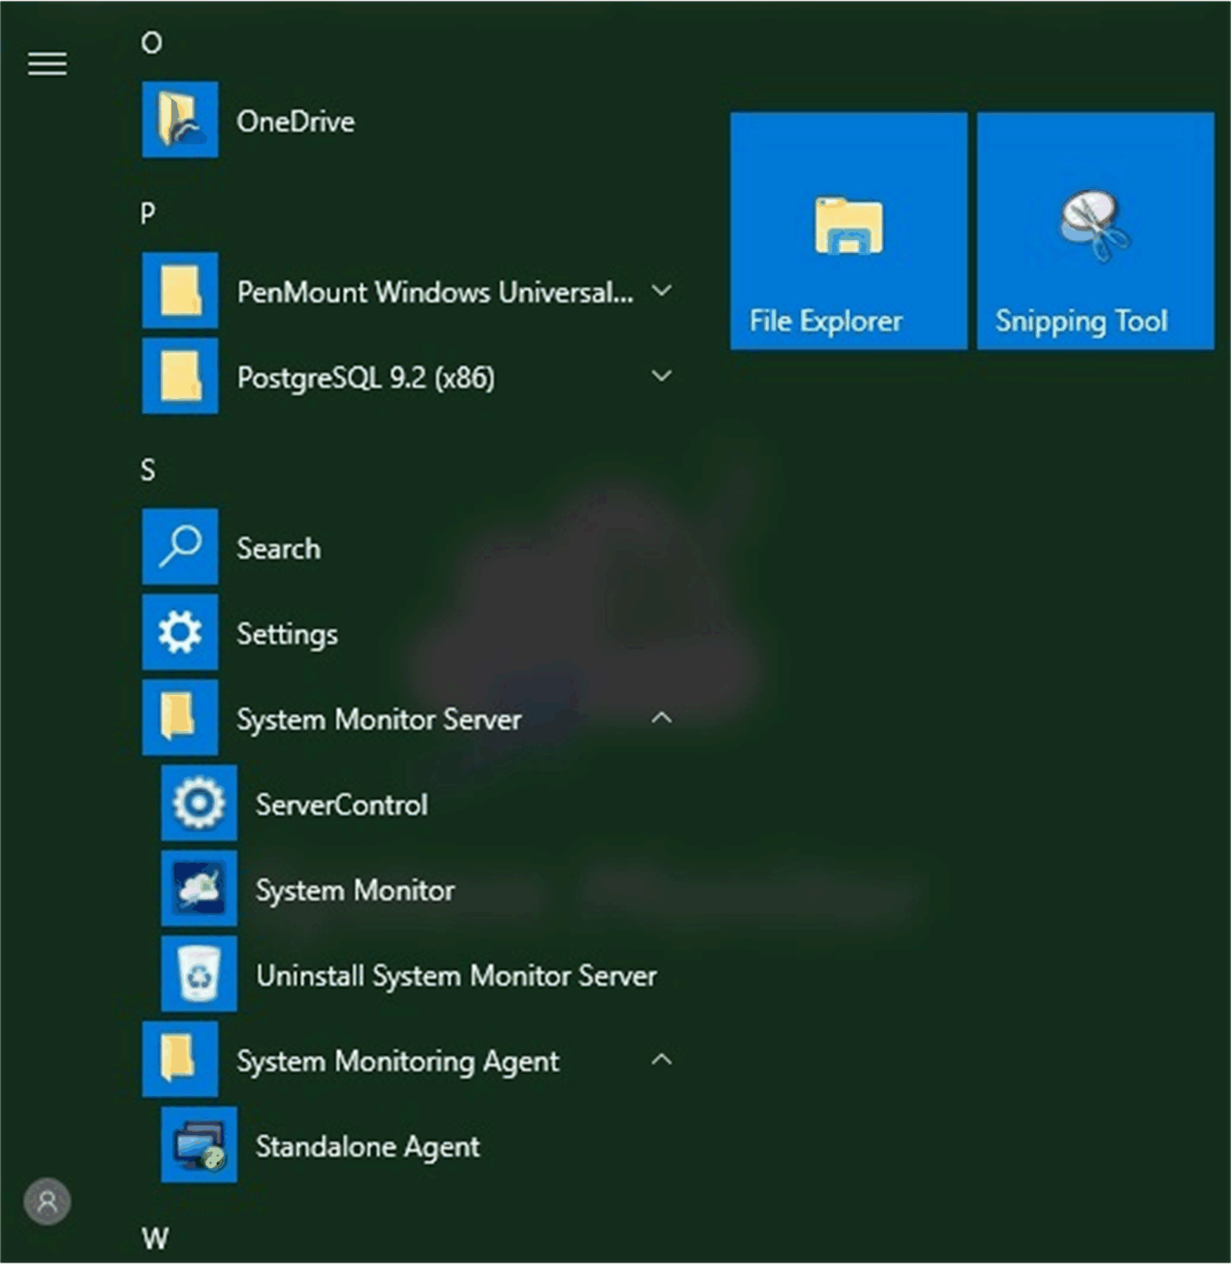Click the letter P section header
Viewport: 1231px width, 1264px height.
coord(148,213)
